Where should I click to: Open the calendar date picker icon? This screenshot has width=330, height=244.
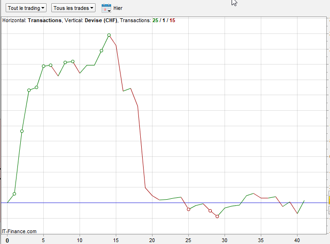point(106,8)
